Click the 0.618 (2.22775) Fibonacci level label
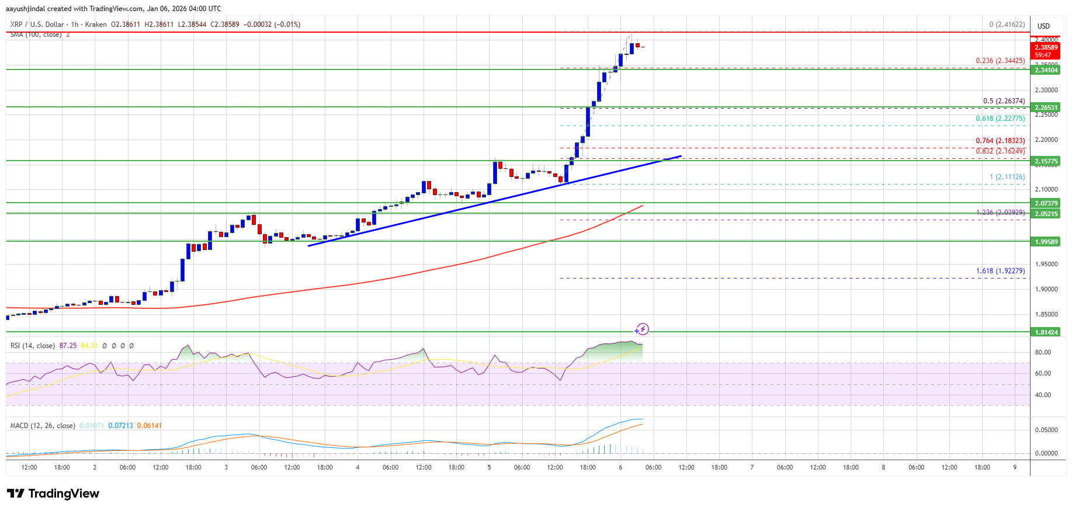 click(x=1000, y=119)
